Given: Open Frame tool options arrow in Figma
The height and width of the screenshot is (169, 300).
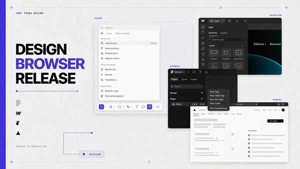Looking at the screenshot, I should [114, 107].
